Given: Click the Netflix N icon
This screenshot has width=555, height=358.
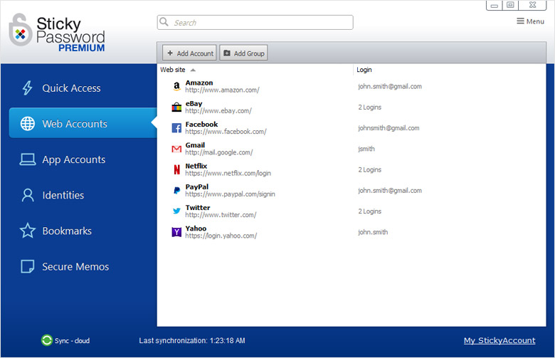Looking at the screenshot, I should [x=176, y=169].
